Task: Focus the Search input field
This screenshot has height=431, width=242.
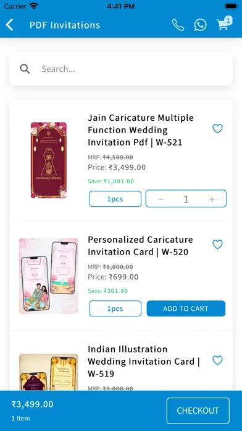Action: click(x=121, y=69)
